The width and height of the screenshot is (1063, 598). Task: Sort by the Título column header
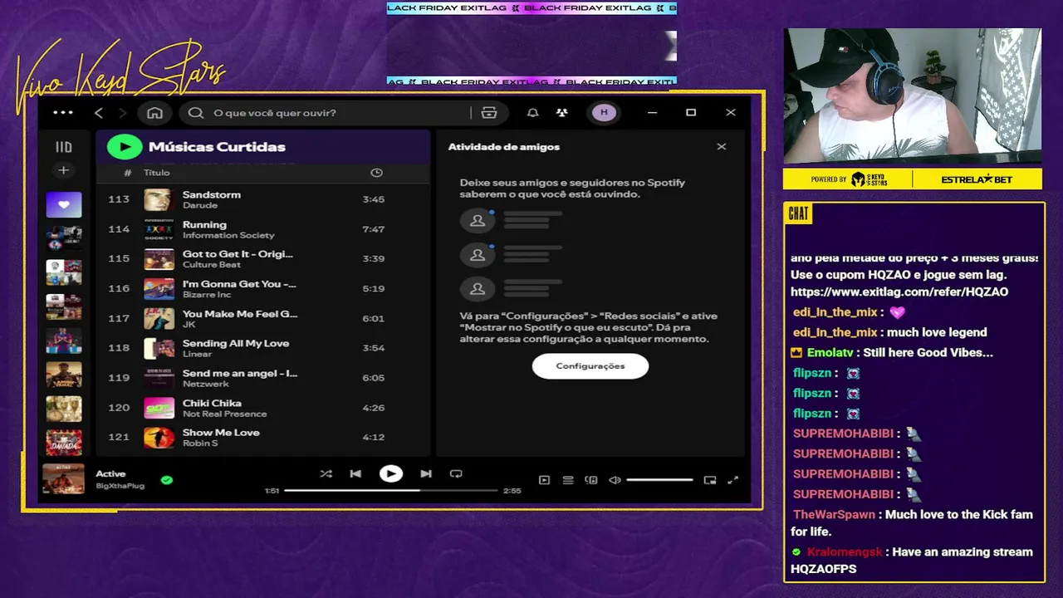[156, 173]
